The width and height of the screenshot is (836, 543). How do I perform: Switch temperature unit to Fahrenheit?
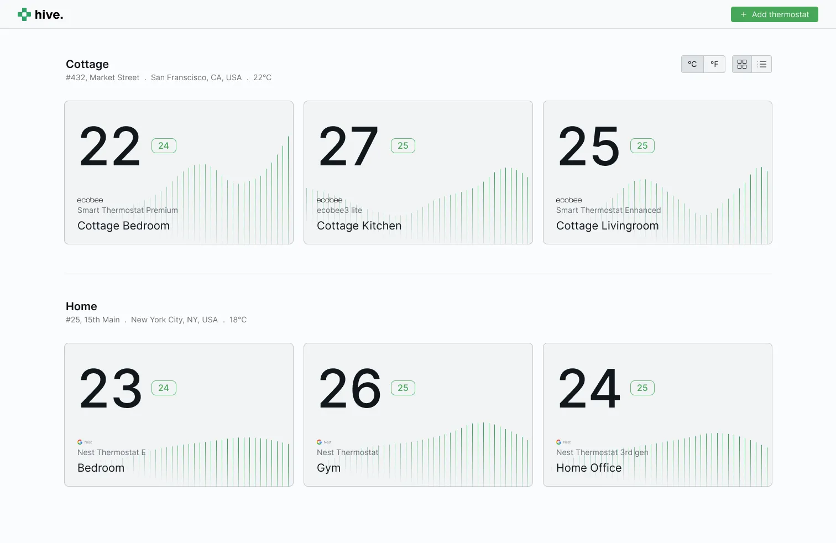714,64
